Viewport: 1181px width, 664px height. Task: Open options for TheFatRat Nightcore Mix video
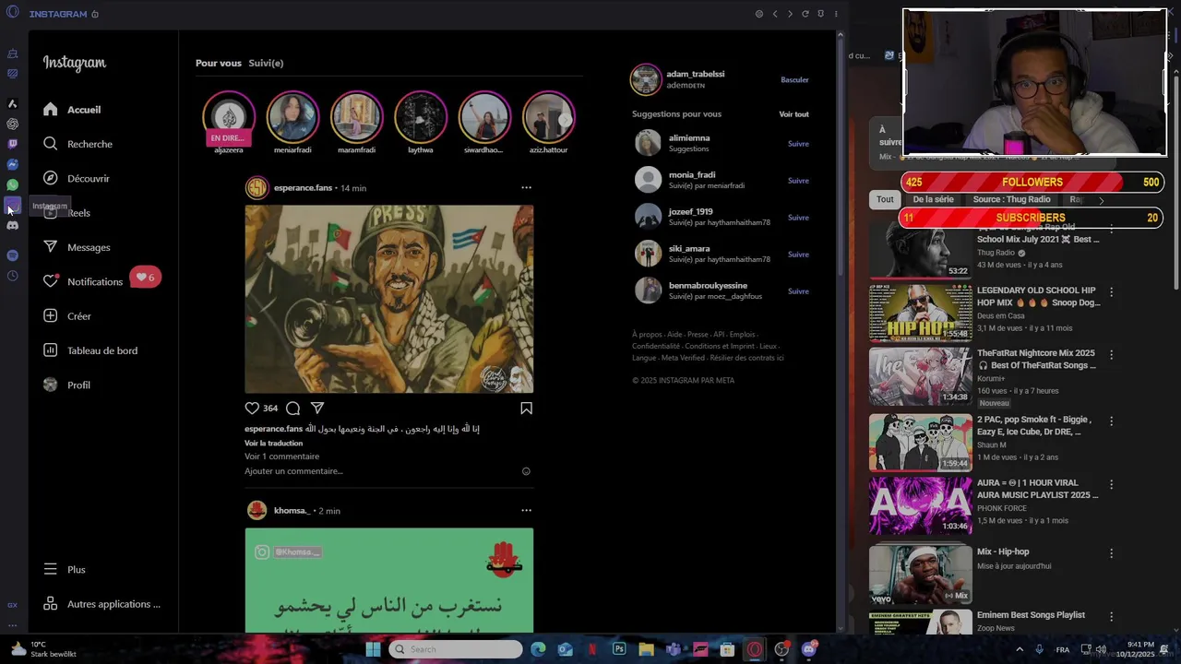click(x=1111, y=354)
